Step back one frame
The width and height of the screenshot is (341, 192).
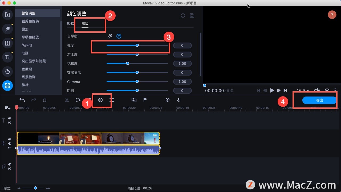(x=265, y=90)
